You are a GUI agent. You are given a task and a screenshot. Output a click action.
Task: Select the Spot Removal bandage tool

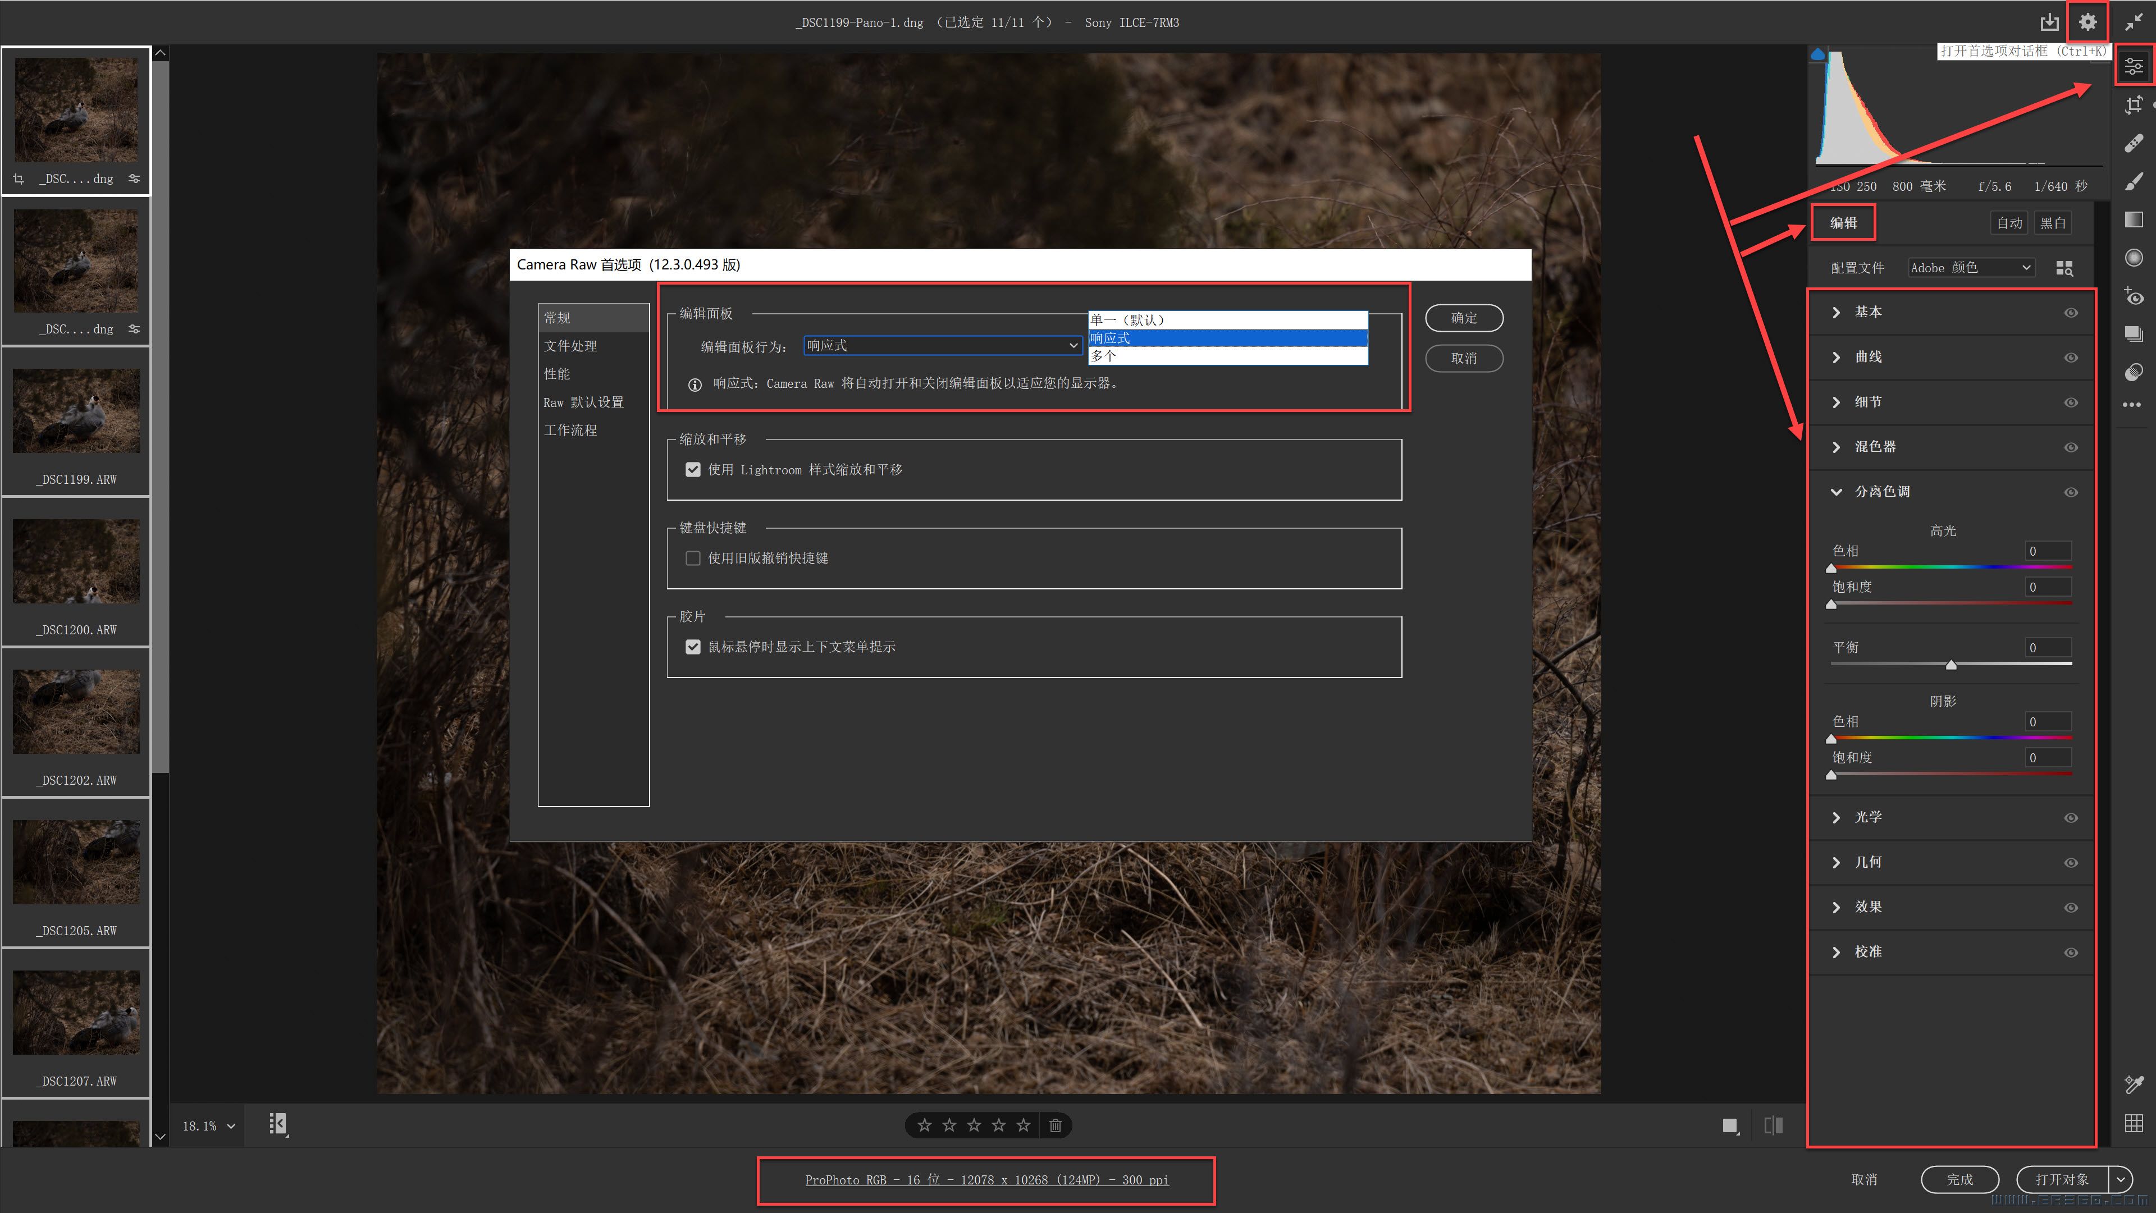tap(2134, 143)
